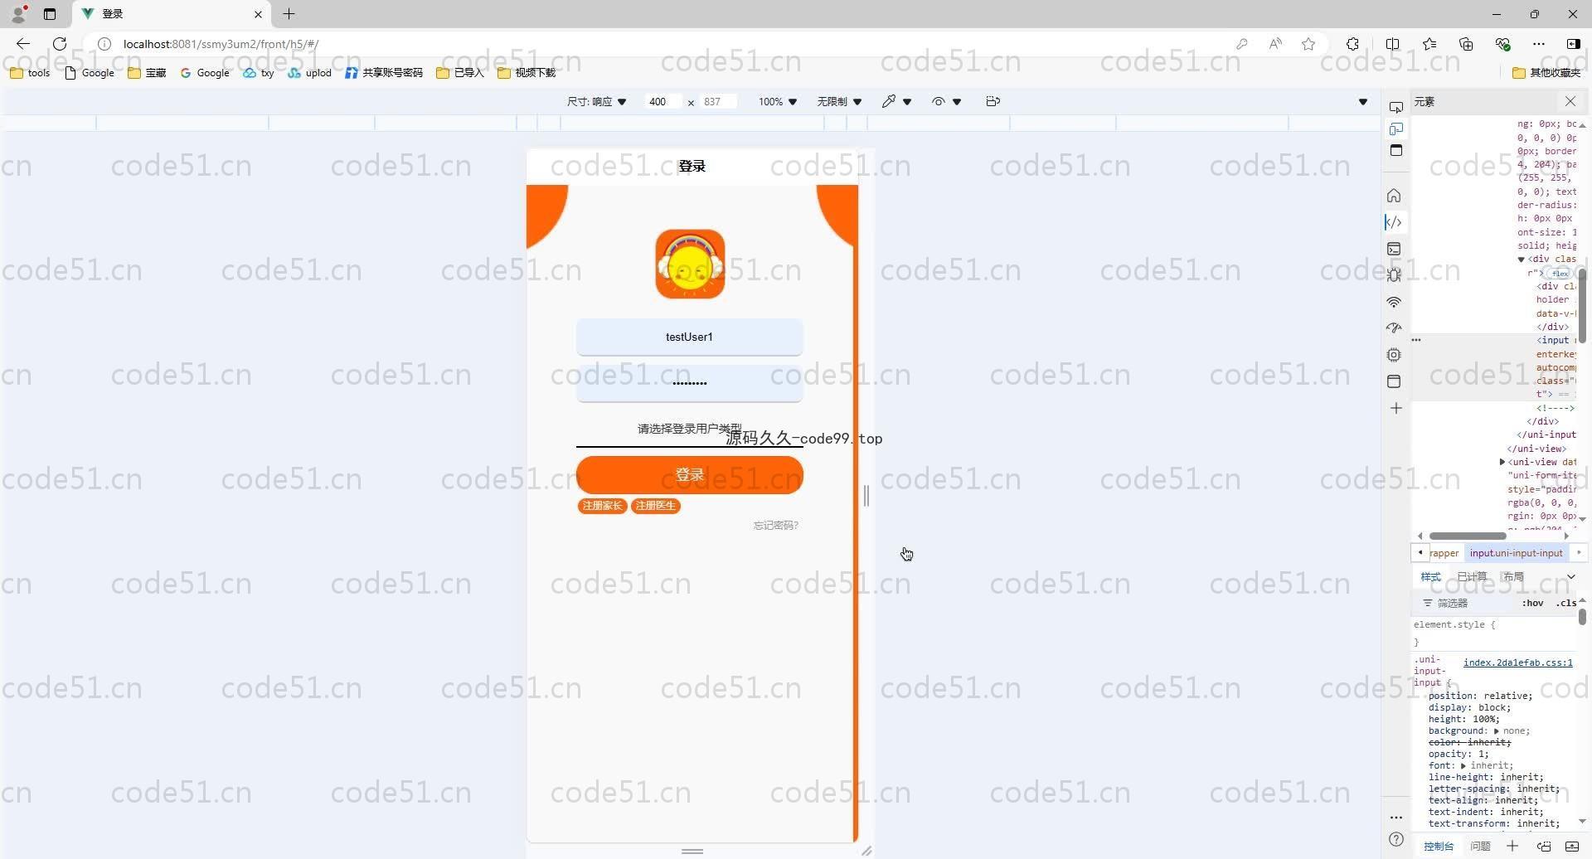Add a drawer tool with plus icon
1592x859 pixels.
click(x=1513, y=846)
